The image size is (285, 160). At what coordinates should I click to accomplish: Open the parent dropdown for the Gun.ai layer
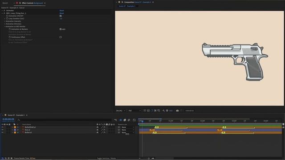[128, 130]
